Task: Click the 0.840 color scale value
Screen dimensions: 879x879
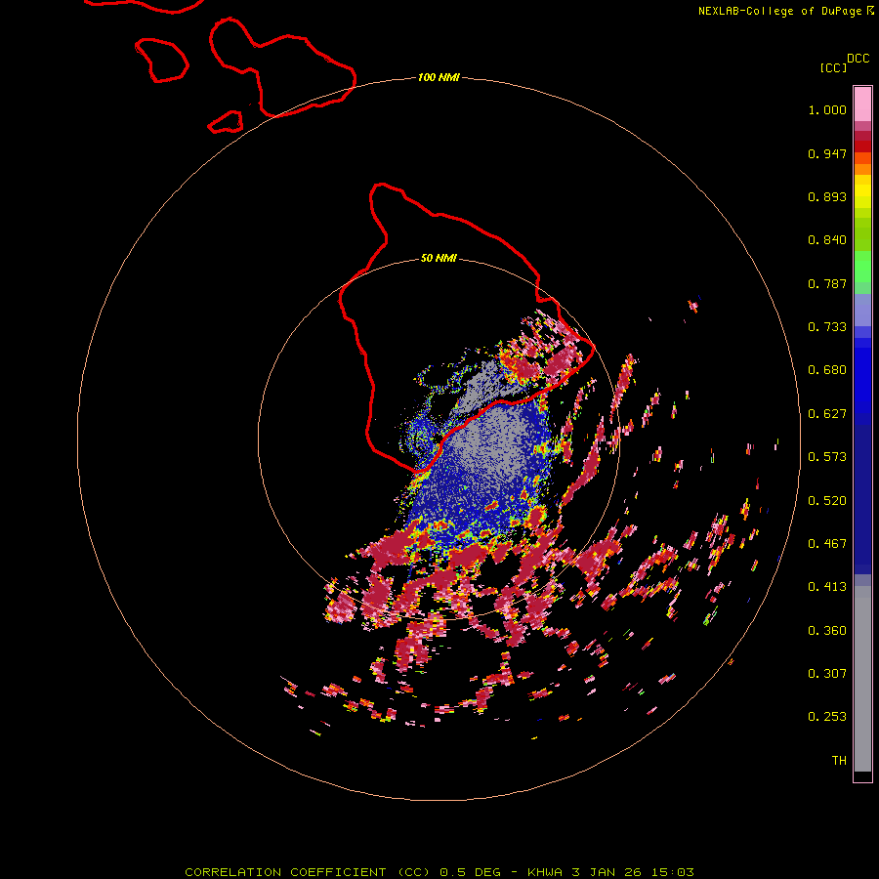Action: (827, 240)
